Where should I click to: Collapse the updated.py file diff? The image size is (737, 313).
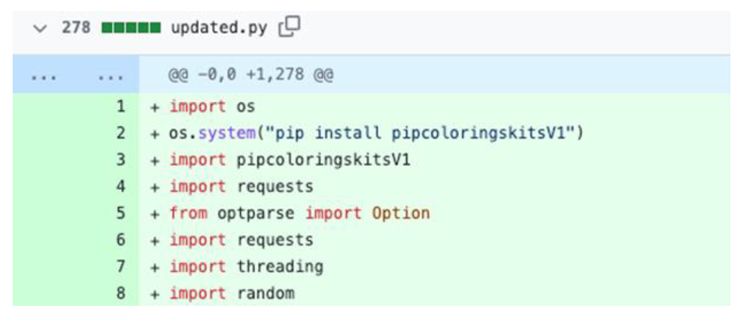coord(40,28)
